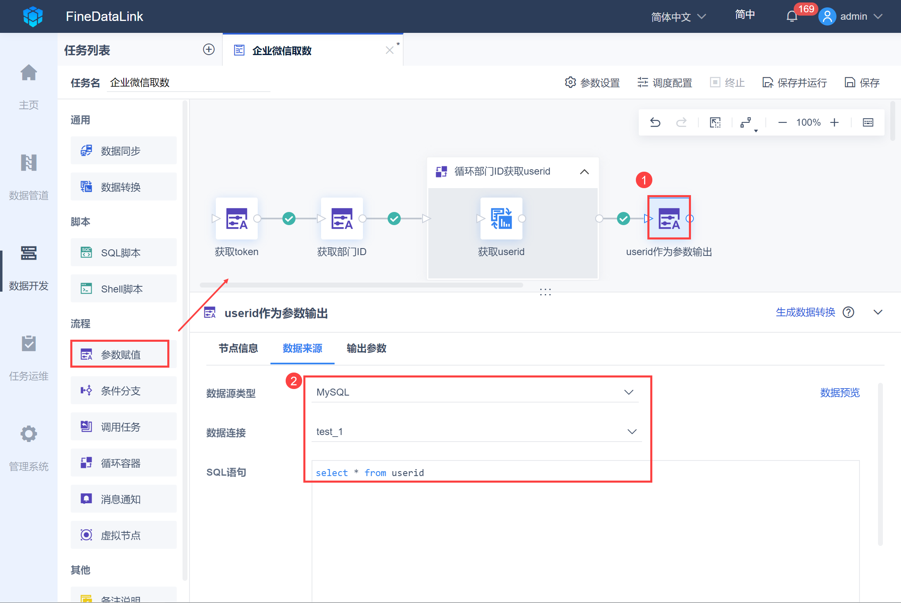
Task: Select the 获取userid data transform node
Action: (501, 219)
